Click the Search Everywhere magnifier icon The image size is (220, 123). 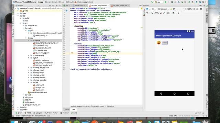point(203,2)
